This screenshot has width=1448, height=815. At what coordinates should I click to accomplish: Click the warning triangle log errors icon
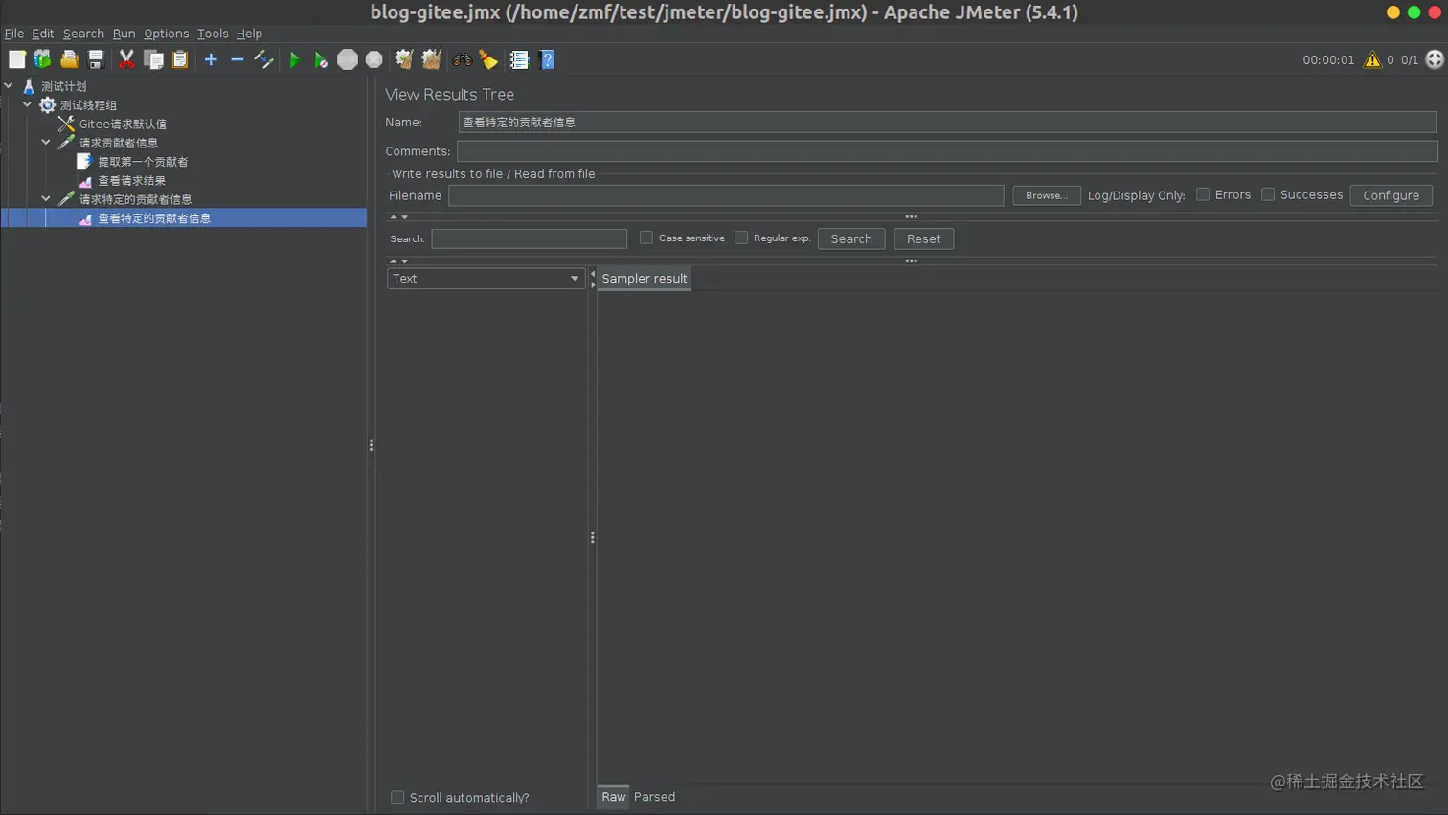(1372, 59)
